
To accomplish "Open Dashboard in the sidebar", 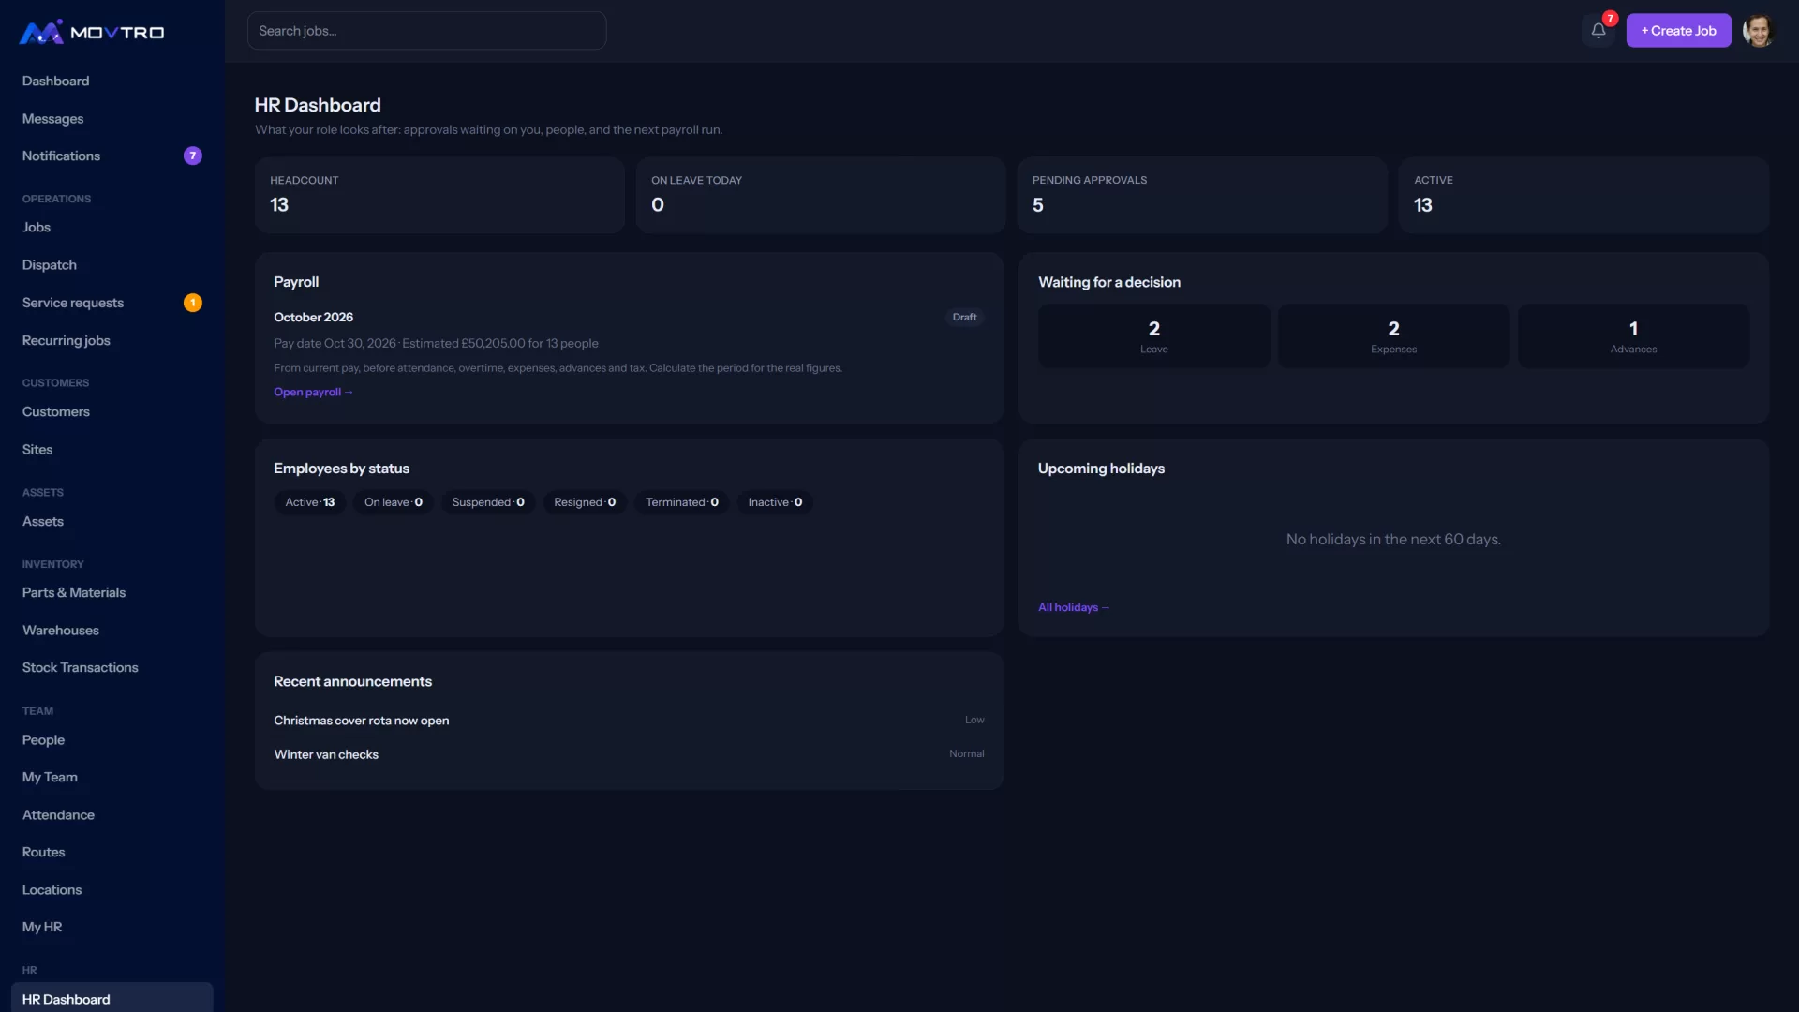I will pos(112,81).
